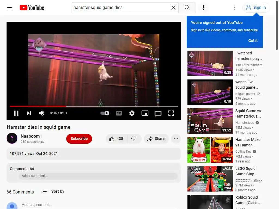This screenshot has width=279, height=209.
Task: Click the "107,531 views" text
Action: click(x=22, y=153)
